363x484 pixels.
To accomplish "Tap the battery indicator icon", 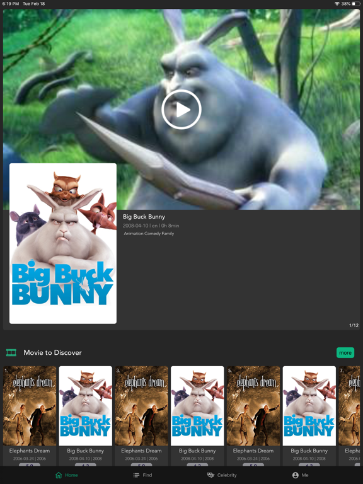I will [355, 4].
